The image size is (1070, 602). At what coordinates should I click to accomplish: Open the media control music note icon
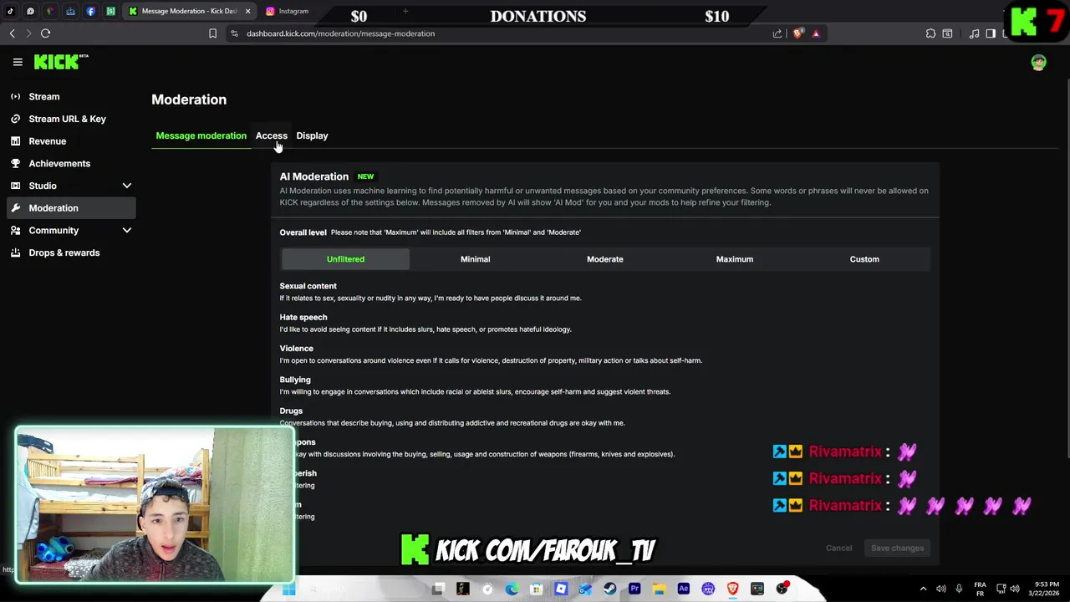point(974,33)
